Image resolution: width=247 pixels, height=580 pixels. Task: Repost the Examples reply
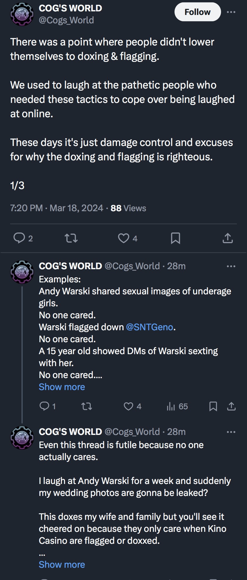87,406
